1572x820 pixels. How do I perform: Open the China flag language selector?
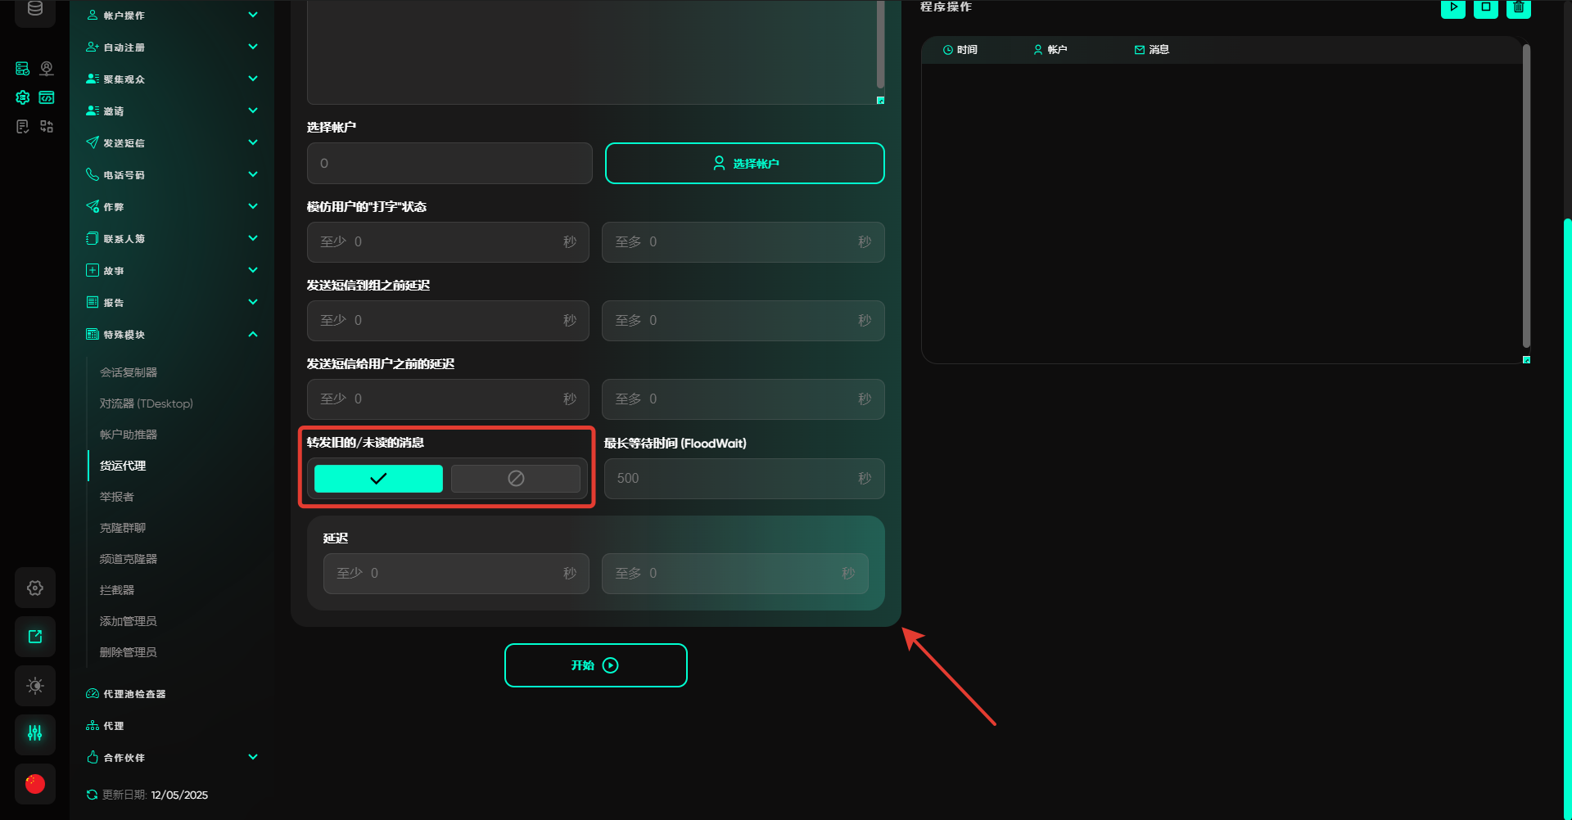(x=35, y=784)
